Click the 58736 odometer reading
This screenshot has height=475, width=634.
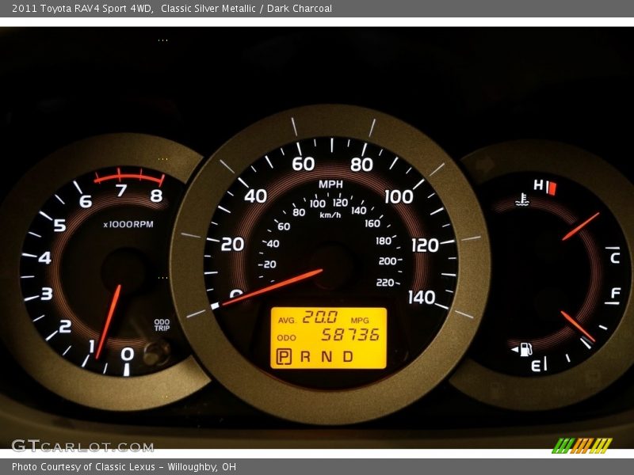coord(349,335)
